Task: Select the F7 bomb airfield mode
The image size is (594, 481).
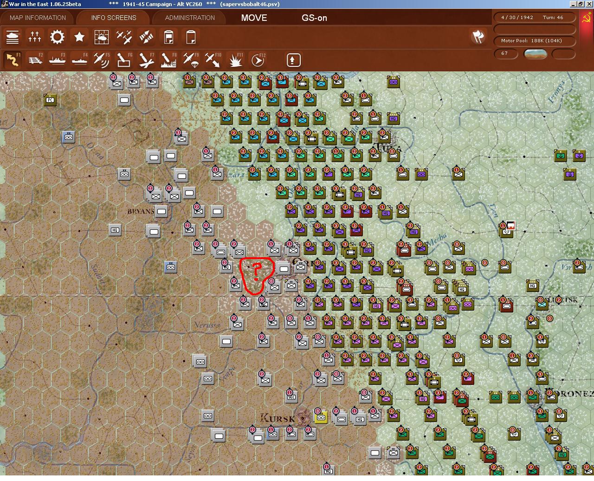Action: click(x=146, y=60)
